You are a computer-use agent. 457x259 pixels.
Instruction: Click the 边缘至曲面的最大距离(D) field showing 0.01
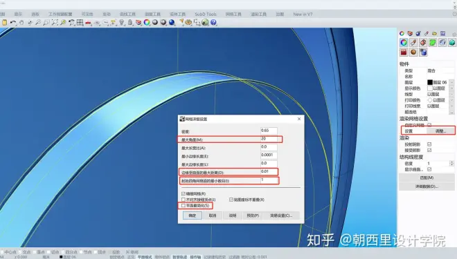(269, 171)
